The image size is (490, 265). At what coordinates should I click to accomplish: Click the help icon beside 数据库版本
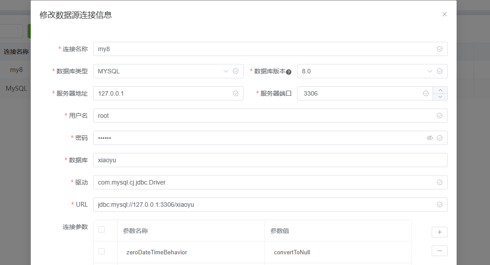click(289, 72)
